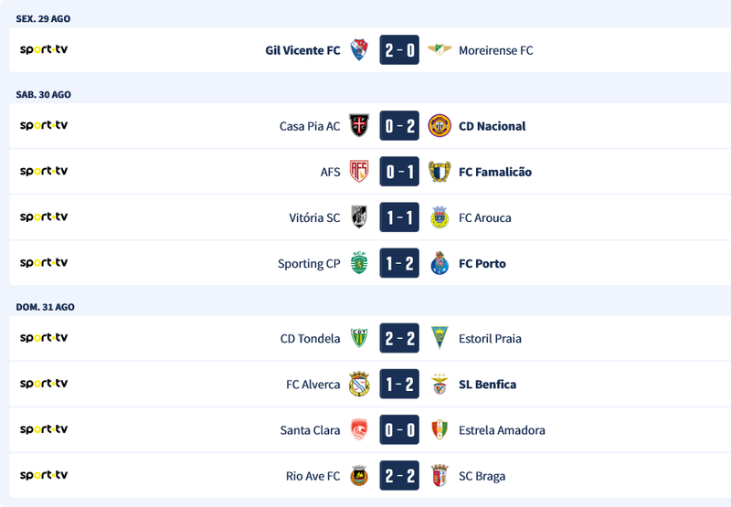
Task: Open the Gil Vicente 2-0 Moreirense score
Action: (x=399, y=50)
